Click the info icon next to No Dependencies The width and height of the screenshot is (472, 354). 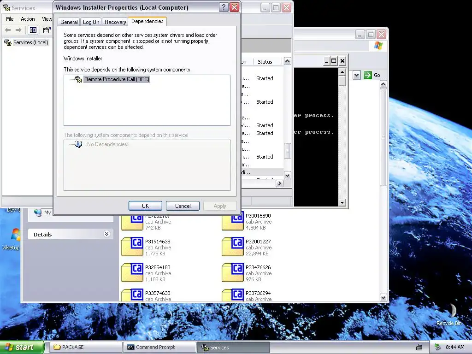coord(78,144)
